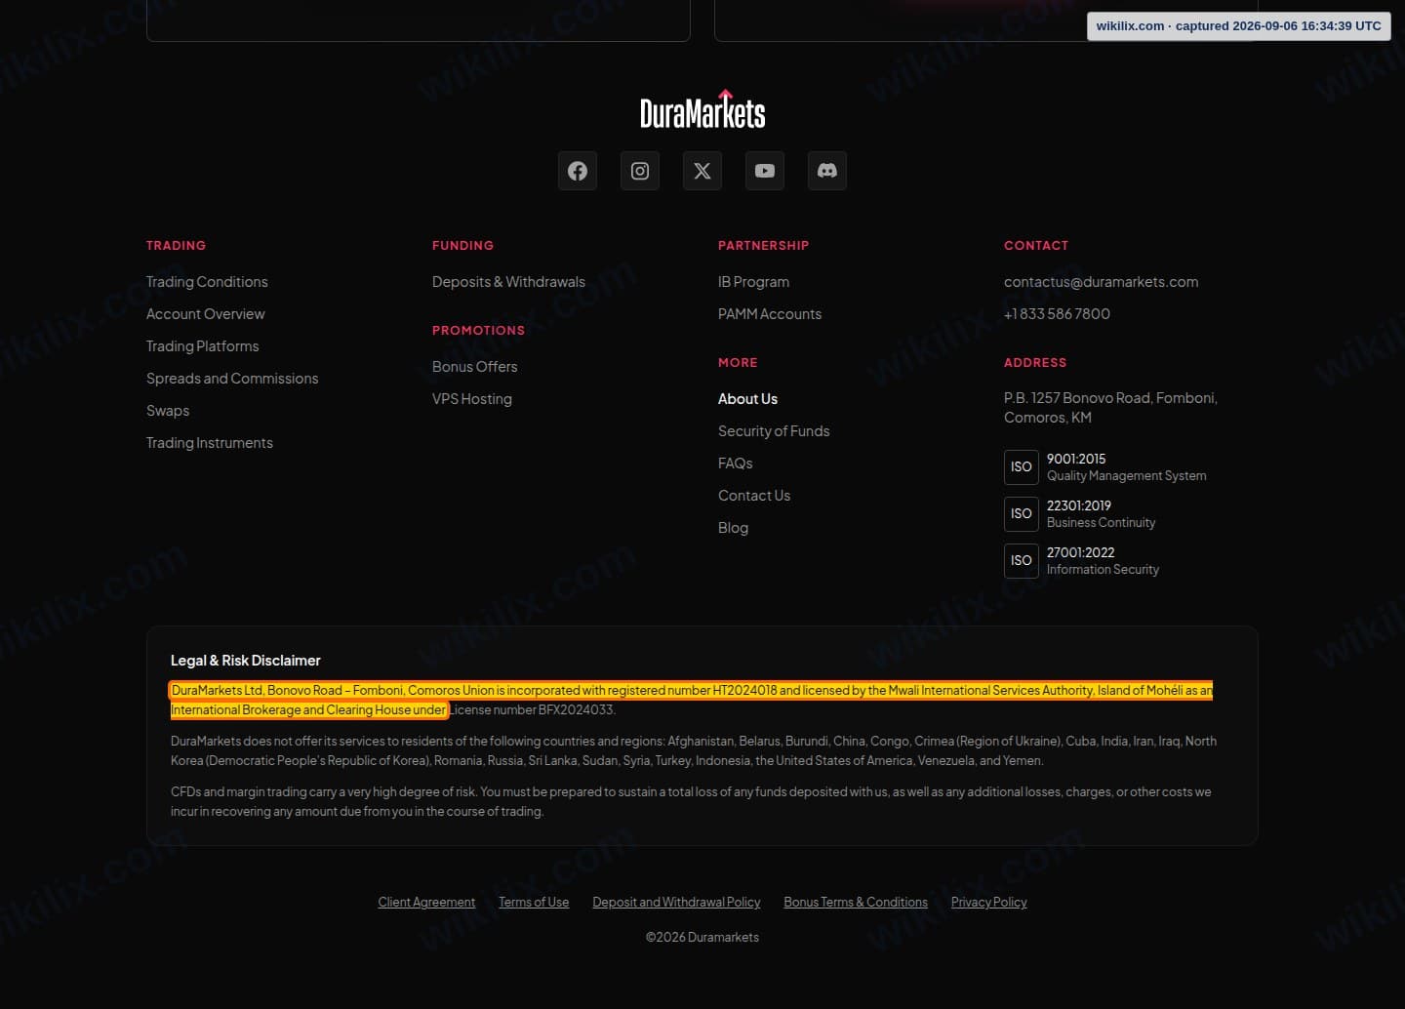Viewport: 1405px width, 1009px height.
Task: Click the FUNDING section heading
Action: [x=463, y=246]
